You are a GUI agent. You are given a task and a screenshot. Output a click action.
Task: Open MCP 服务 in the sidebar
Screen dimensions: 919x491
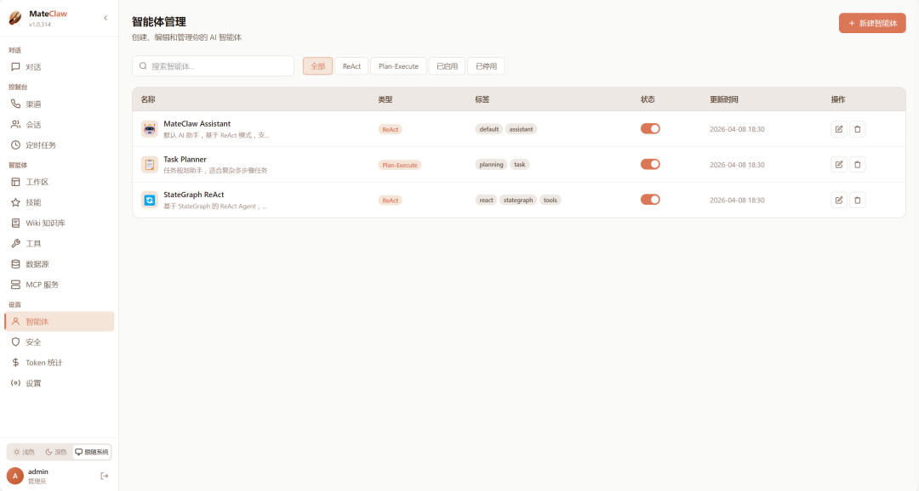click(42, 285)
